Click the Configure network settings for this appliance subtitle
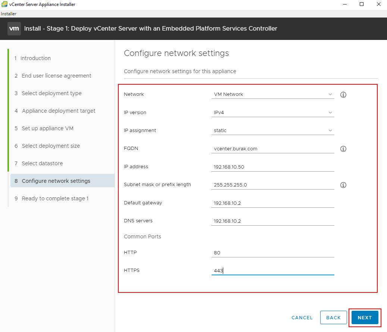Viewport: 387px width, 332px height. point(180,71)
